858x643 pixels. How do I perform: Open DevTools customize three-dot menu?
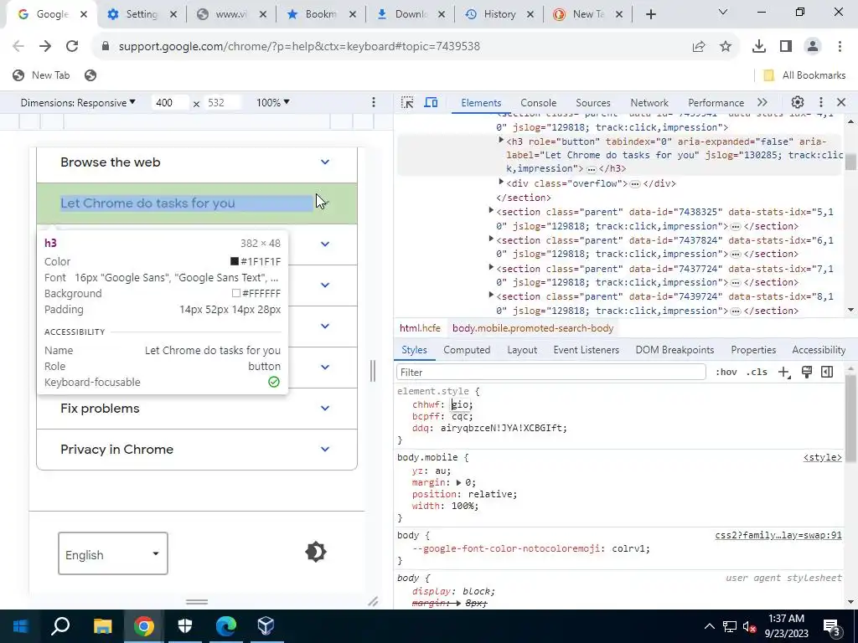tap(820, 102)
